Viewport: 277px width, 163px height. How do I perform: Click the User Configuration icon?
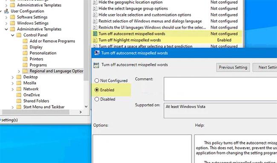coord(6,11)
